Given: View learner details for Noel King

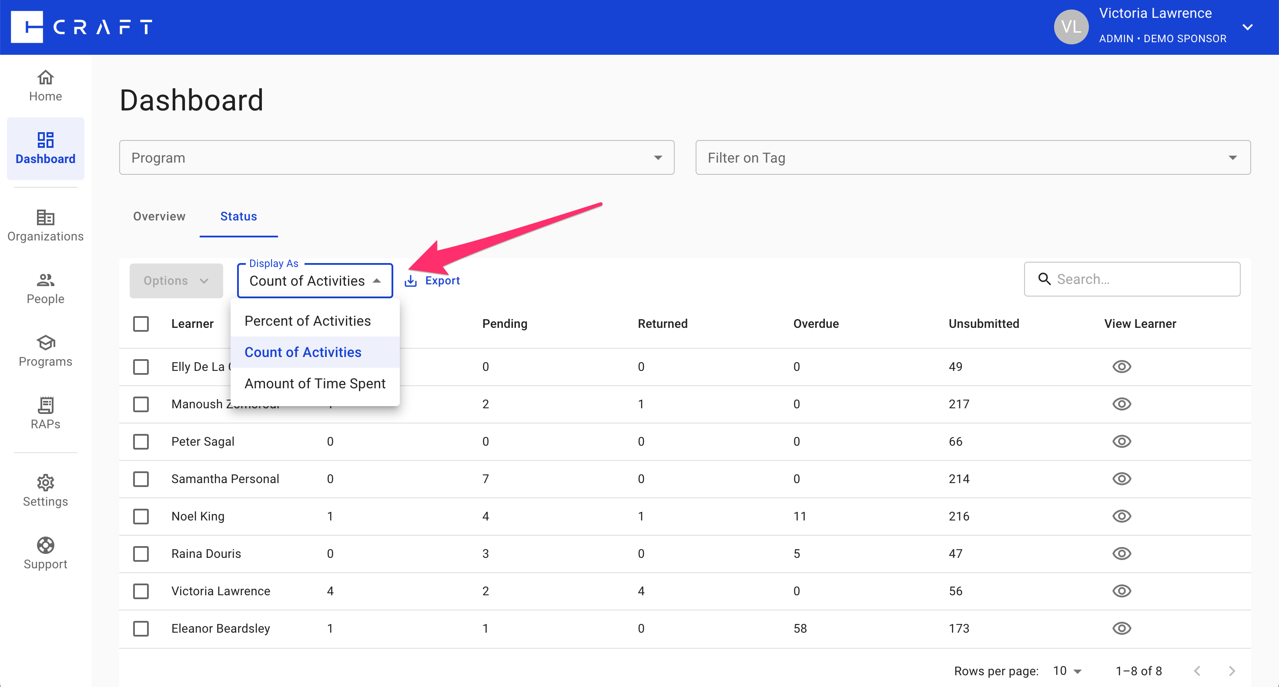Looking at the screenshot, I should [x=1122, y=516].
